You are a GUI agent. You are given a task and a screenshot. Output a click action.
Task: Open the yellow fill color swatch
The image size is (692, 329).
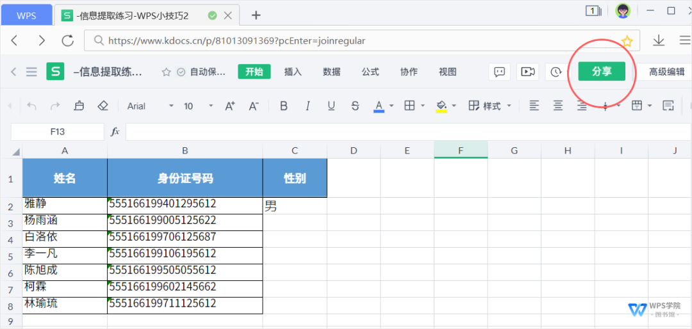coord(441,106)
